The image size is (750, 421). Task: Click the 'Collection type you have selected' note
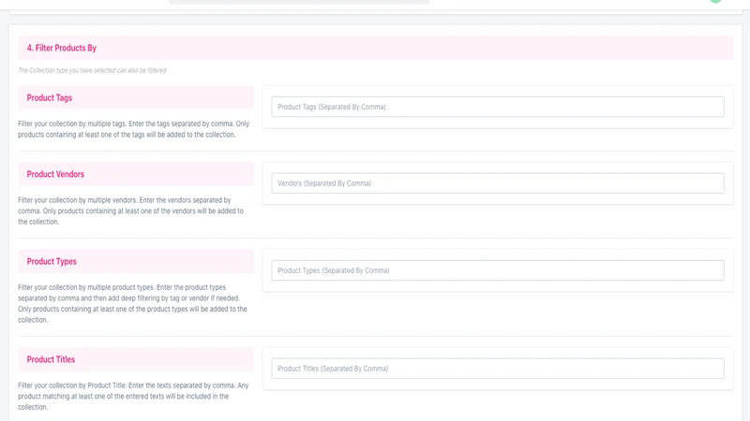(93, 70)
